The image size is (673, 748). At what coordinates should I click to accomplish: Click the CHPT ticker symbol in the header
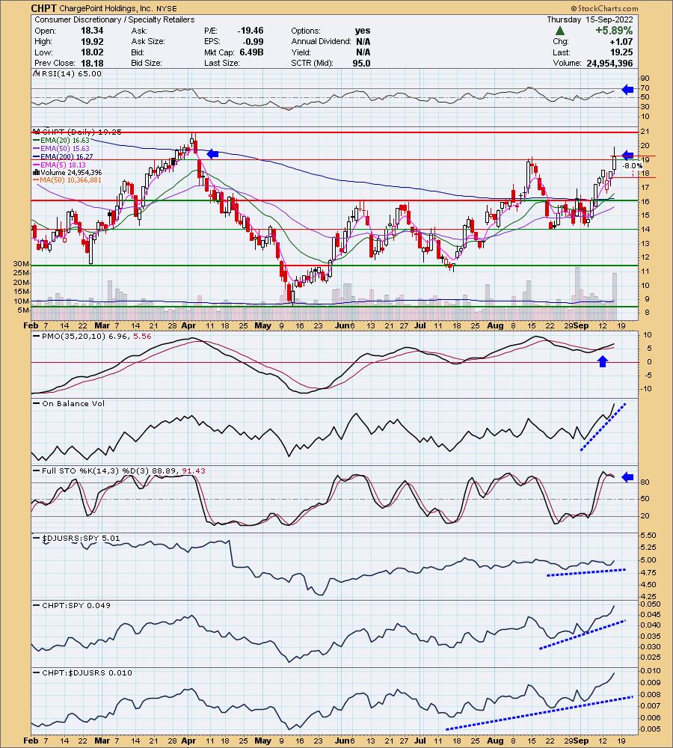click(x=44, y=8)
